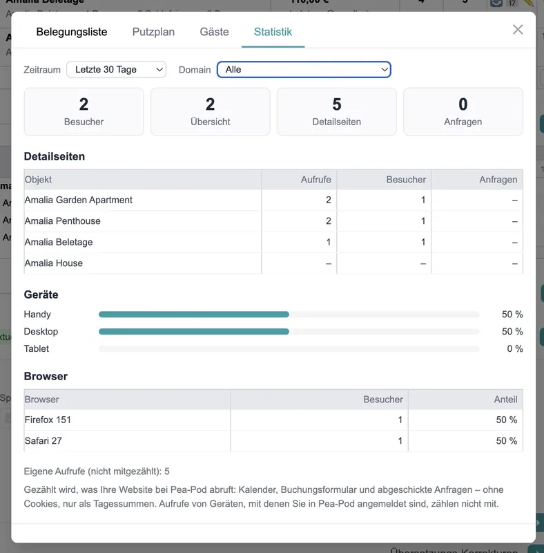Click the Safari 27 browser row
Viewport: 544px width, 553px height.
point(273,441)
